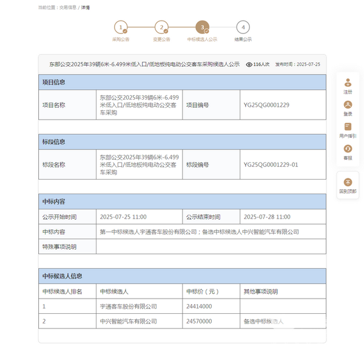Click step 4 circle in the progress bar
This screenshot has height=349, width=364.
[x=243, y=27]
